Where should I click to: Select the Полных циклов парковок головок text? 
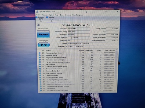coord(58,86)
